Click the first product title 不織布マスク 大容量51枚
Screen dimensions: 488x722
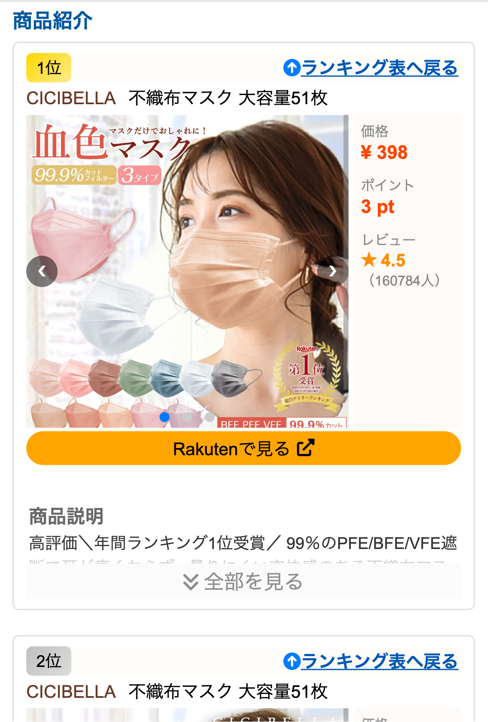coord(228,98)
